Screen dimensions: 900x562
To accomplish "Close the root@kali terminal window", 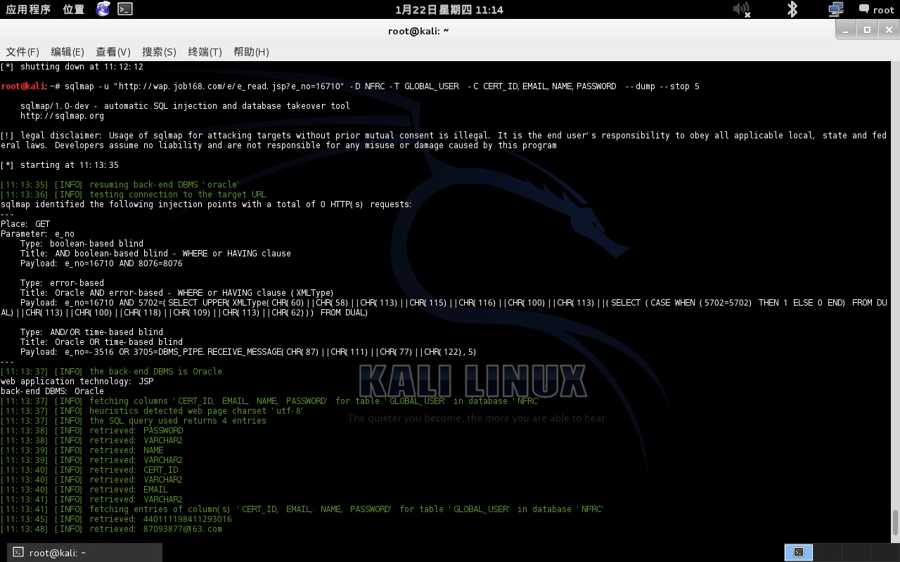I will pyautogui.click(x=888, y=30).
